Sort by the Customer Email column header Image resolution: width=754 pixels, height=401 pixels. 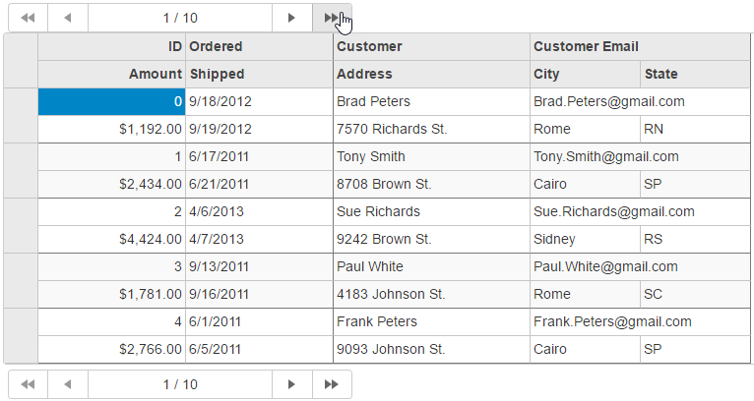[x=640, y=46]
